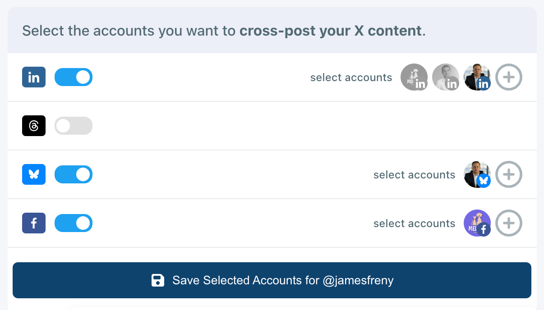Click the Facebook platform icon
This screenshot has width=544, height=310.
point(34,223)
